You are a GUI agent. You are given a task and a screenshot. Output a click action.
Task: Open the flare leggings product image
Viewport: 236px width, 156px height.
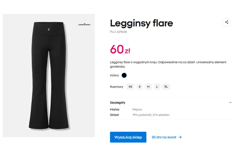[x=49, y=75]
